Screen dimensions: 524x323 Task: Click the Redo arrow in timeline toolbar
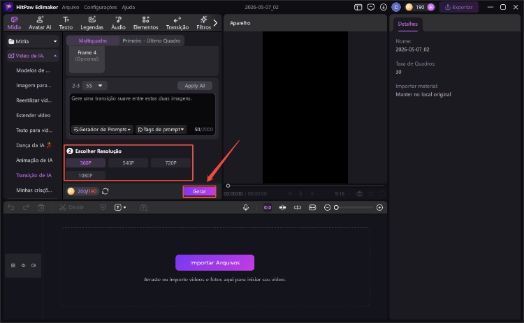point(26,208)
